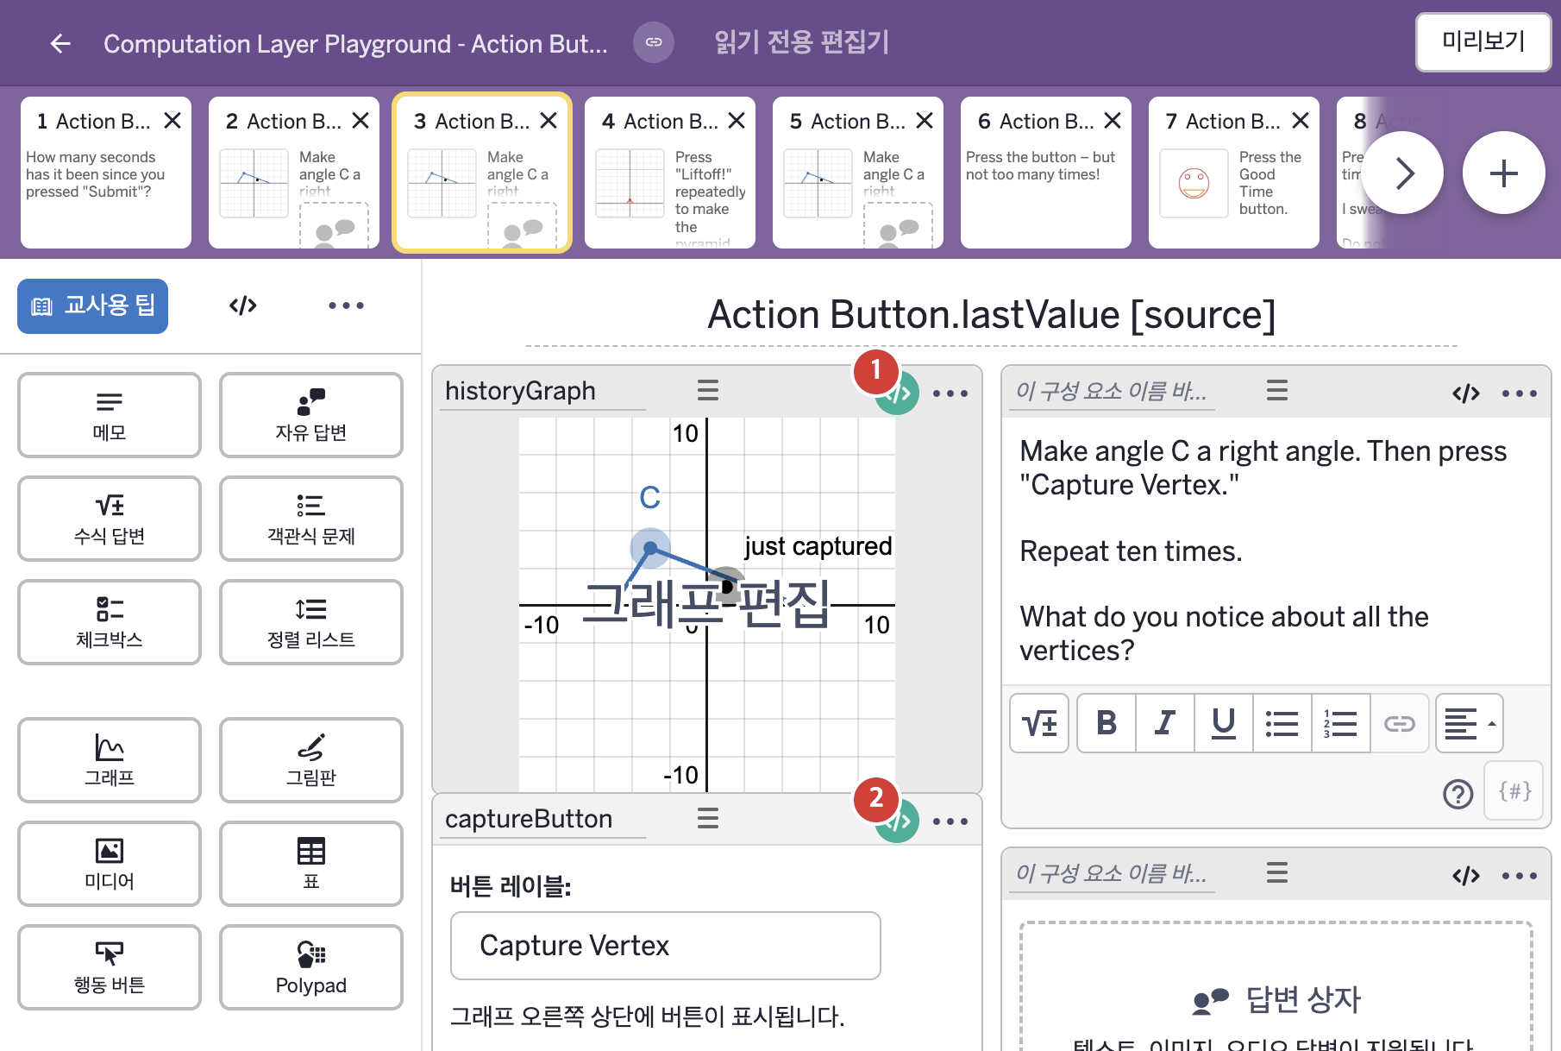Viewport: 1561px width, 1051px height.
Task: Open slide 4 Liftoff thumbnail
Action: point(670,173)
